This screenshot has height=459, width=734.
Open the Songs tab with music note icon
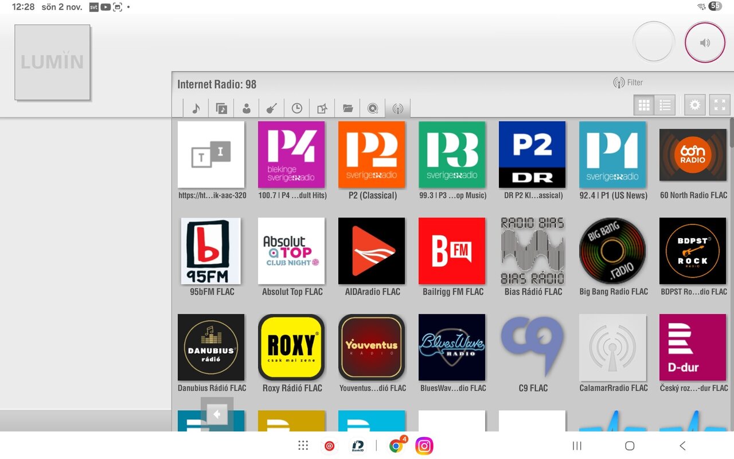(x=196, y=108)
